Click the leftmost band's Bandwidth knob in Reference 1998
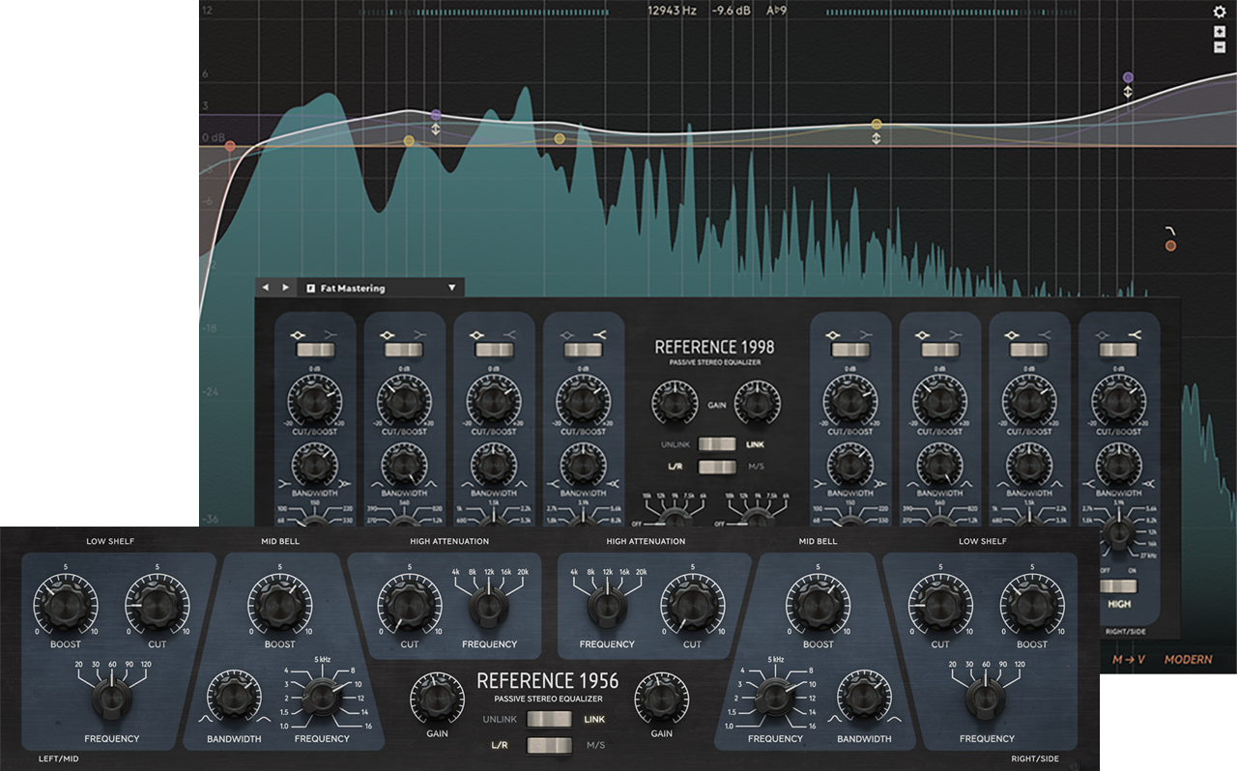The image size is (1237, 771). coord(314,466)
